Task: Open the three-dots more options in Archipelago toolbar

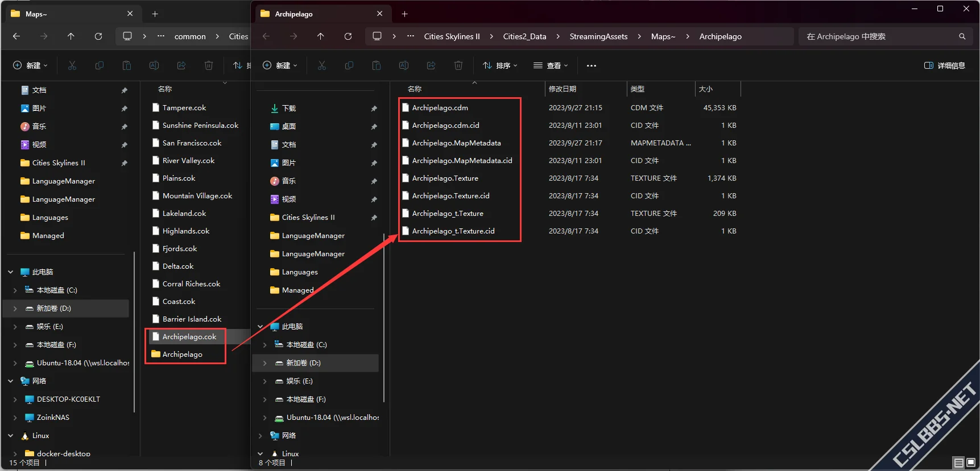Action: point(592,66)
